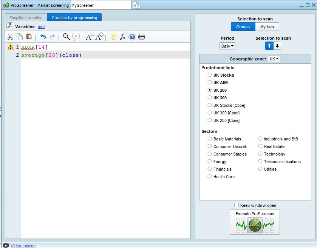Click the light bulb hint icon
This screenshot has height=248, width=317.
click(113, 37)
